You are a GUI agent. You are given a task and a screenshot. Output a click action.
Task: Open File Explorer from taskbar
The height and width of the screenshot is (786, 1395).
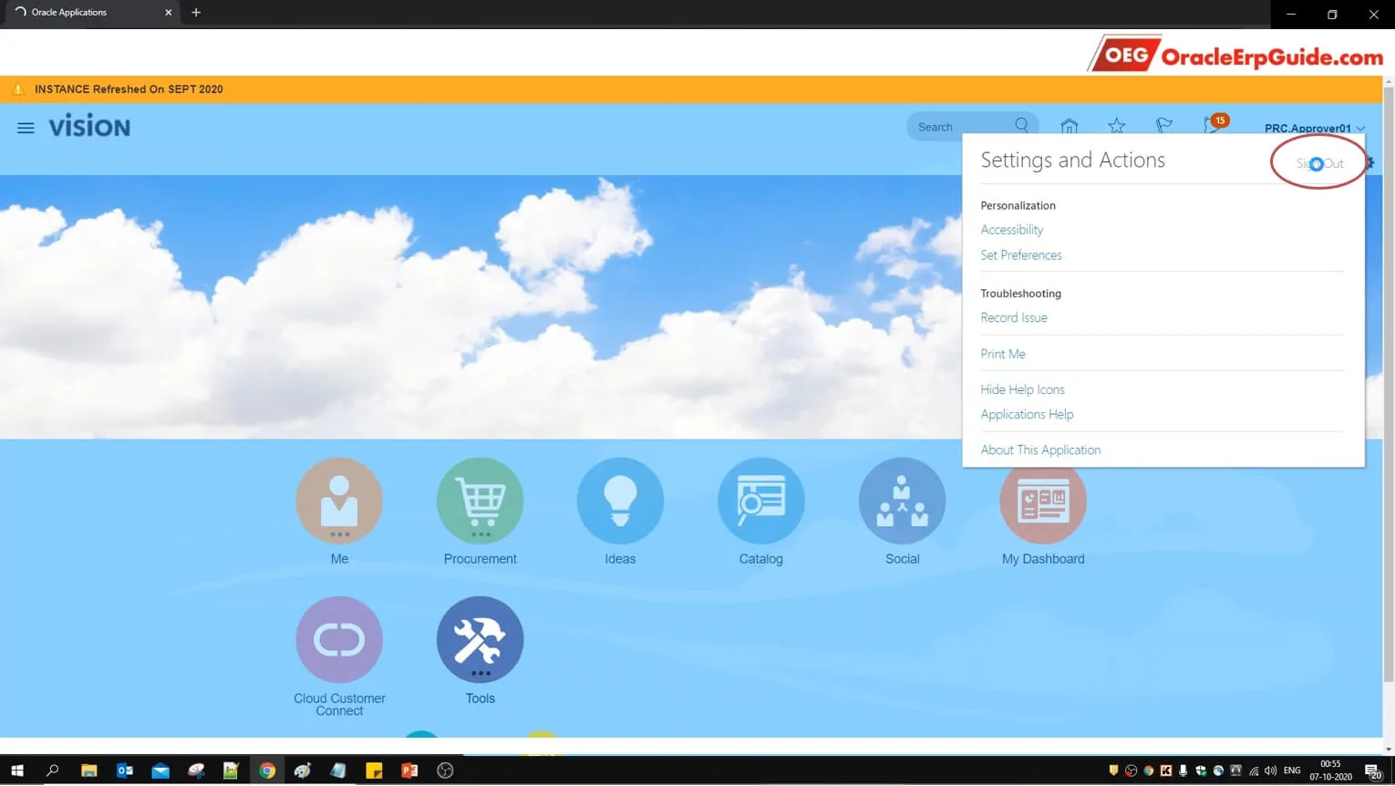point(88,770)
